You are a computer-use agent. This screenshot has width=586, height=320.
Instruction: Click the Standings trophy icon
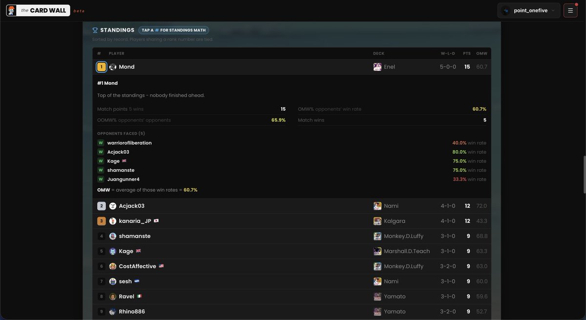[x=95, y=30]
